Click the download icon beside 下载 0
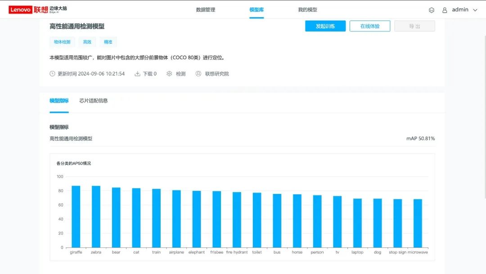 coord(137,73)
